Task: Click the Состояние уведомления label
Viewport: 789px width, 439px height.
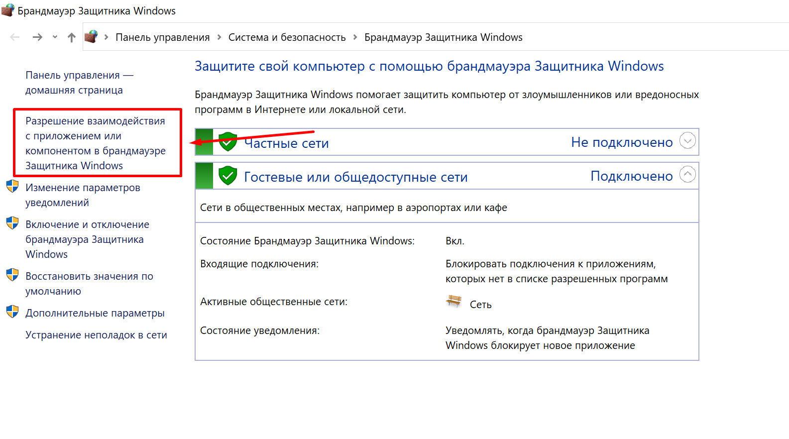Action: coord(259,330)
